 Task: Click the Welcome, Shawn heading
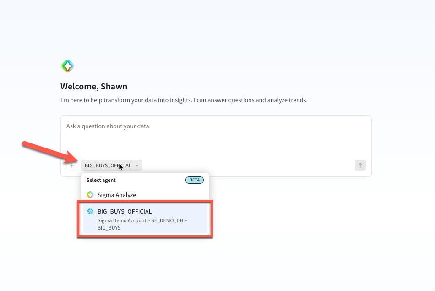coord(94,86)
